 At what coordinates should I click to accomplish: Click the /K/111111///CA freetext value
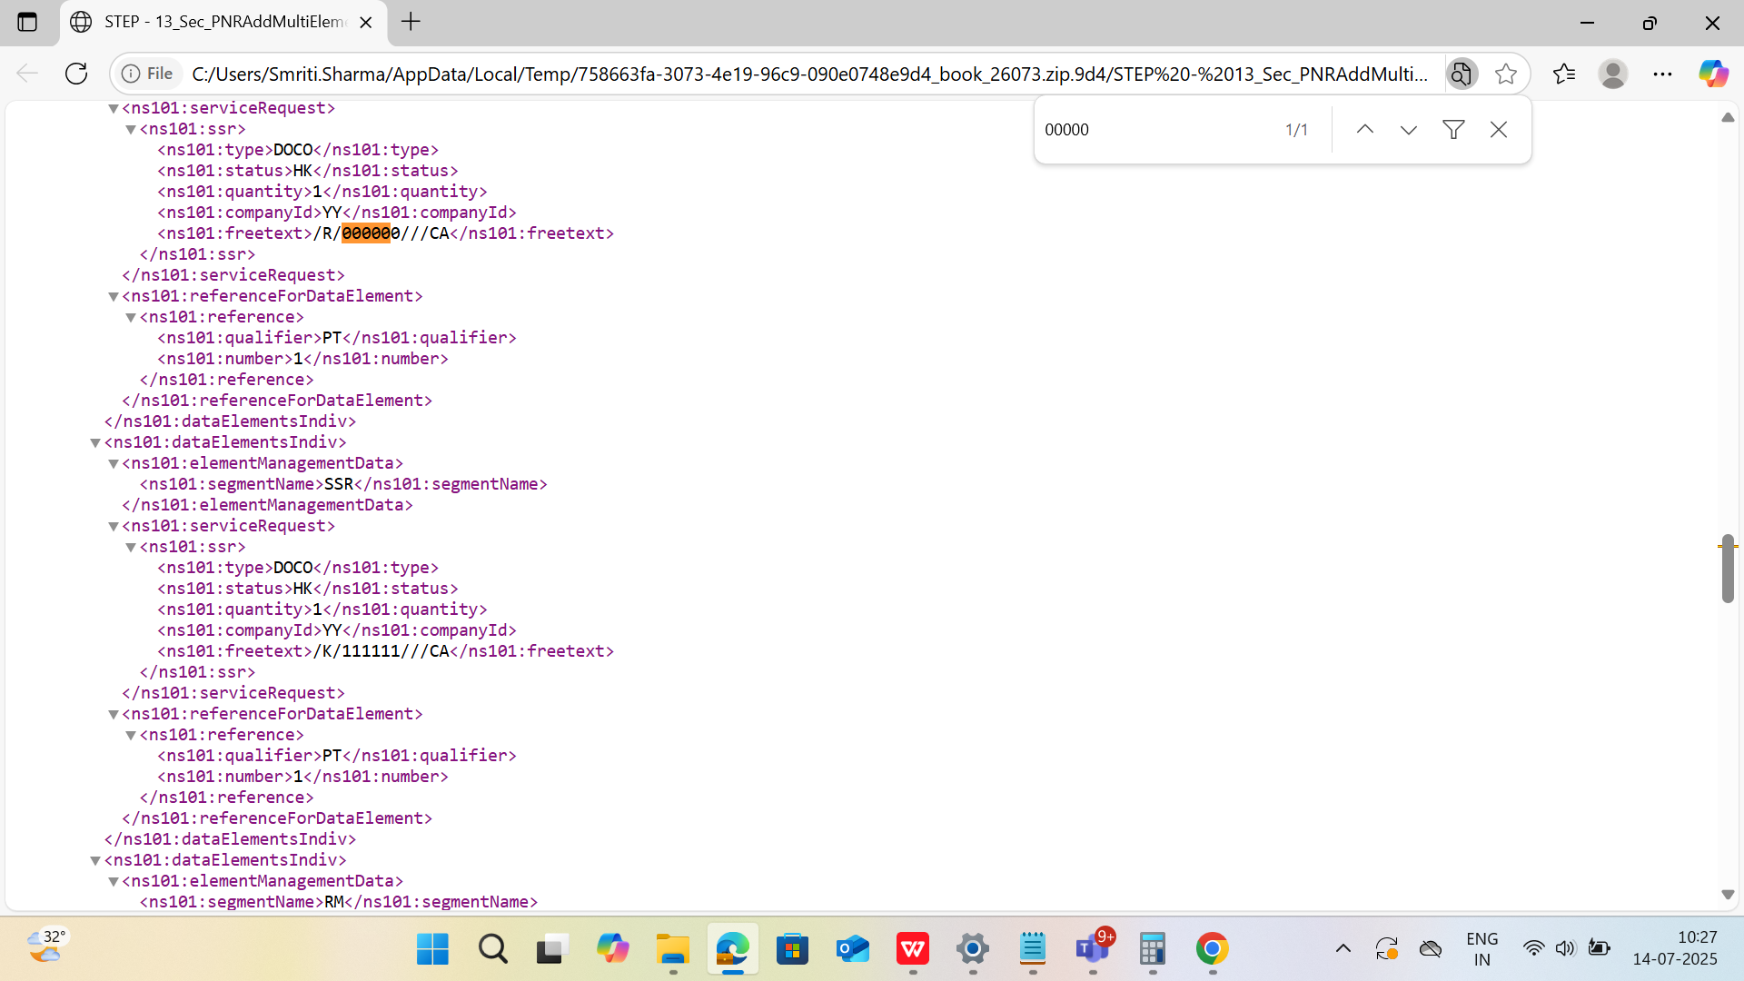(x=381, y=651)
